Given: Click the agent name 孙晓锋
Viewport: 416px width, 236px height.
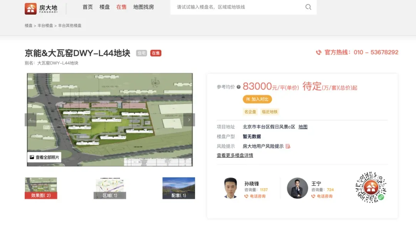Looking at the screenshot, I should pyautogui.click(x=252, y=184).
